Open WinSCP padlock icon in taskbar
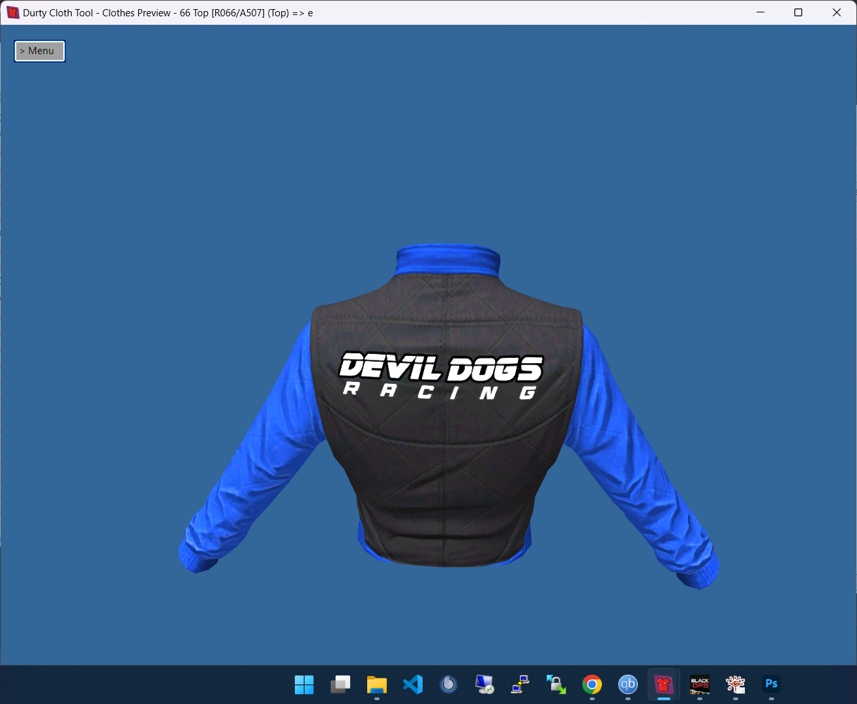 (x=556, y=684)
